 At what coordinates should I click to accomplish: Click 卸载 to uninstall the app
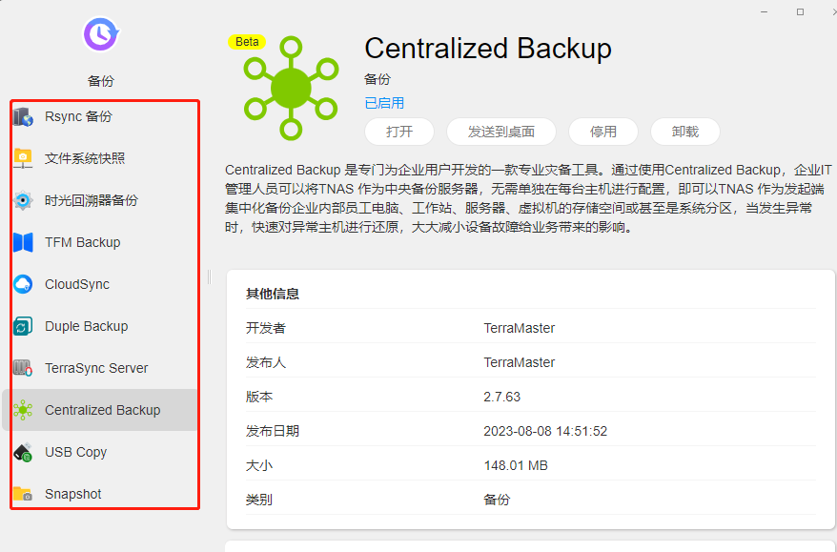684,132
